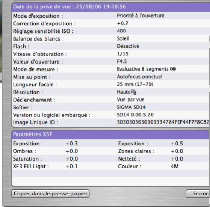Select the 'Résolution :' label
The height and width of the screenshot is (207, 210).
point(28,92)
